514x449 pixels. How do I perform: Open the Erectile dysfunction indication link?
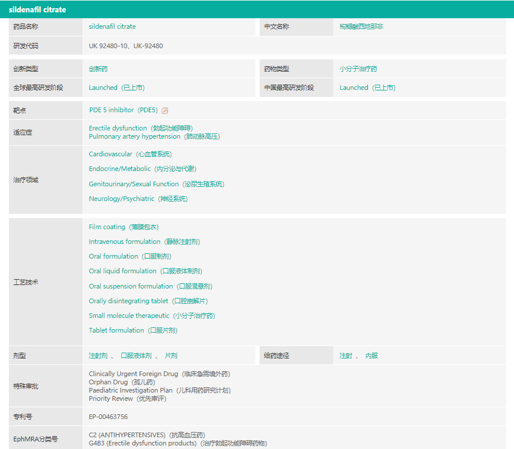tap(141, 128)
